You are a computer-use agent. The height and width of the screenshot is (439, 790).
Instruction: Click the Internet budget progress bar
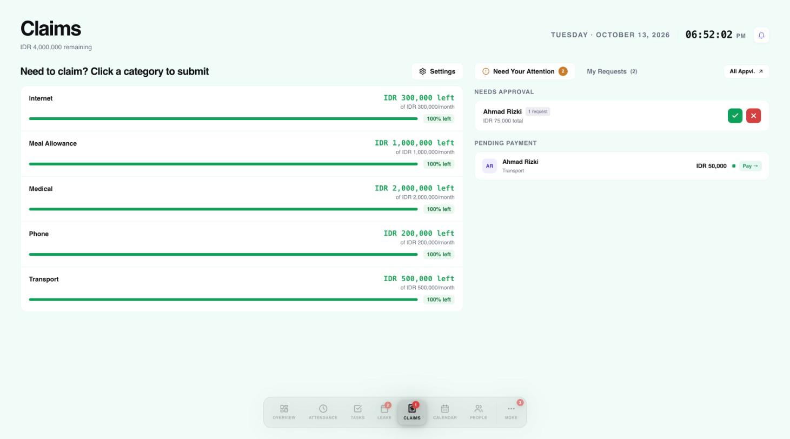tap(223, 118)
